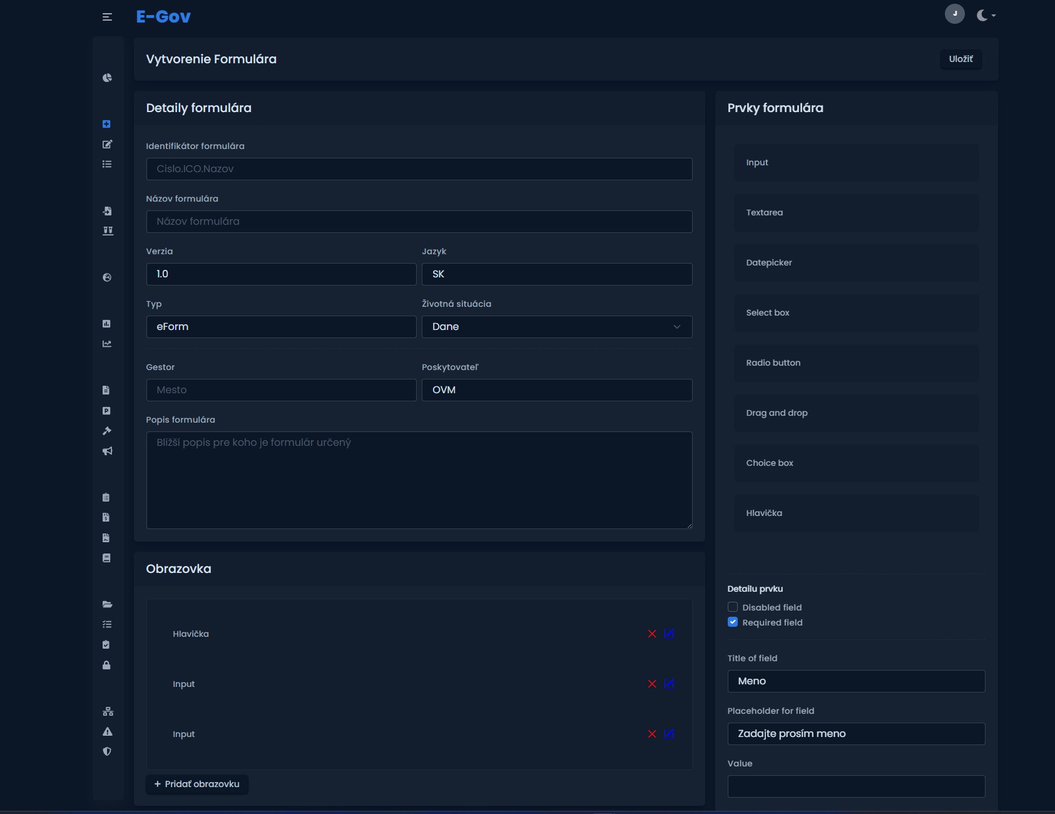Open the open-folder icon in sidebar
Image resolution: width=1055 pixels, height=814 pixels.
click(x=107, y=604)
